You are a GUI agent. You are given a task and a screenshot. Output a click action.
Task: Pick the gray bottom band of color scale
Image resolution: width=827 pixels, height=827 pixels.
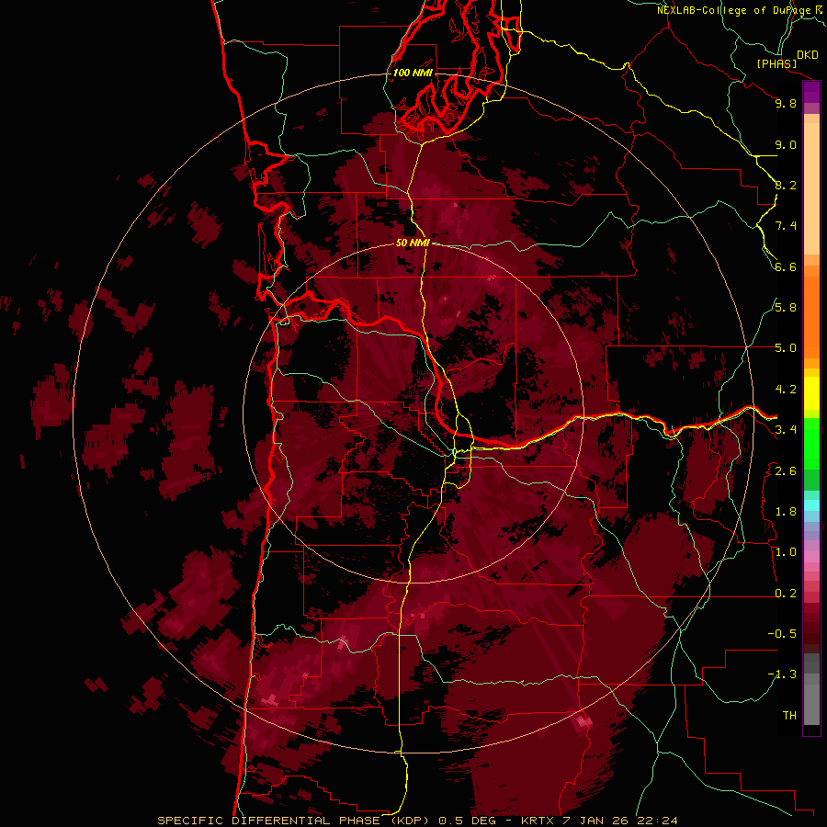tap(811, 700)
